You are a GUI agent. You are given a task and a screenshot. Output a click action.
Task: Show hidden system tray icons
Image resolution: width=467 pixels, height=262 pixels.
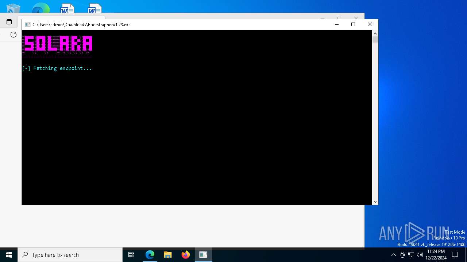393,255
